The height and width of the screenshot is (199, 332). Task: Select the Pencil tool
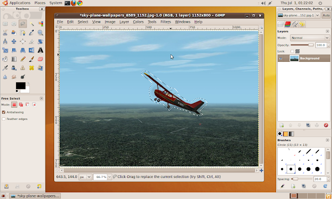click(23, 59)
